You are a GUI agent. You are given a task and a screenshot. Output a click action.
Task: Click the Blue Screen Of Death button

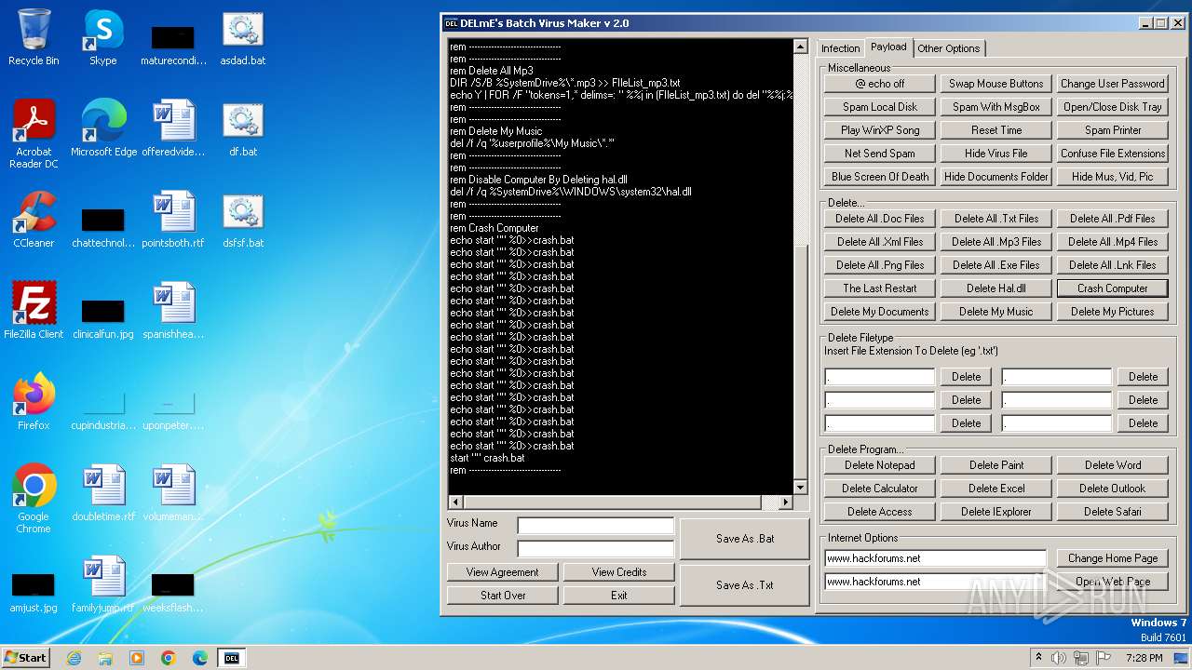[x=880, y=177]
